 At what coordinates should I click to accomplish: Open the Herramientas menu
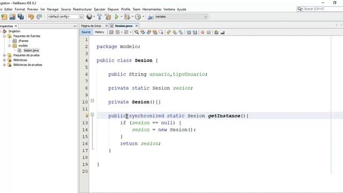point(152,9)
